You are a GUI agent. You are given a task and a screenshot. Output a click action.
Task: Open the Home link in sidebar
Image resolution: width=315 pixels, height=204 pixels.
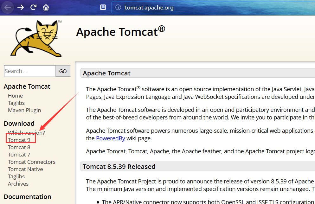(x=15, y=96)
